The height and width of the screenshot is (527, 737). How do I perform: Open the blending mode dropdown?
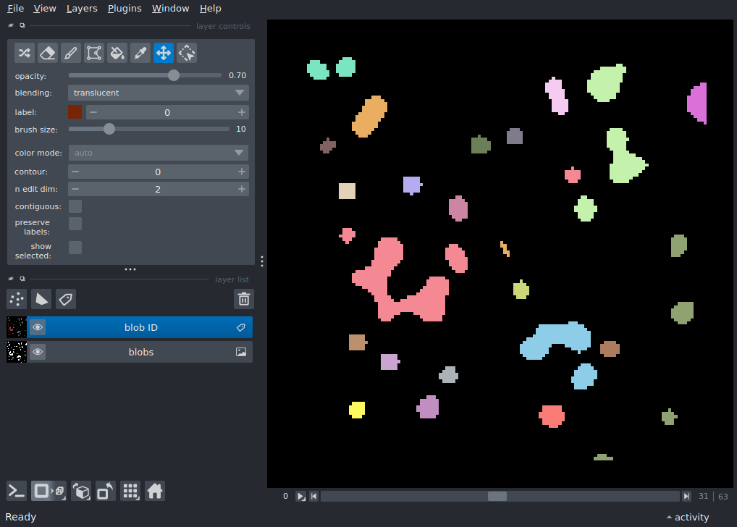click(x=159, y=93)
